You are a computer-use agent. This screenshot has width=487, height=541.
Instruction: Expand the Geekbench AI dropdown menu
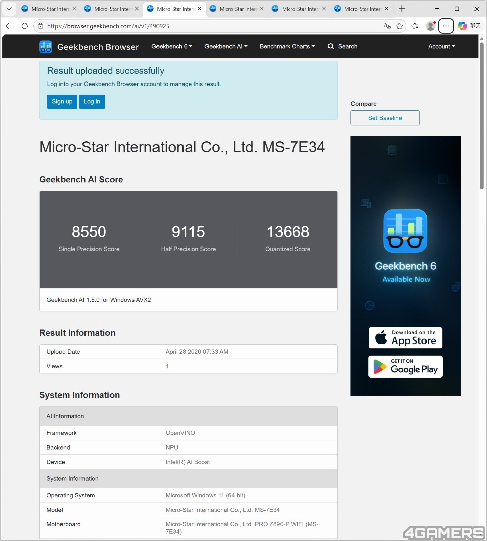click(226, 47)
